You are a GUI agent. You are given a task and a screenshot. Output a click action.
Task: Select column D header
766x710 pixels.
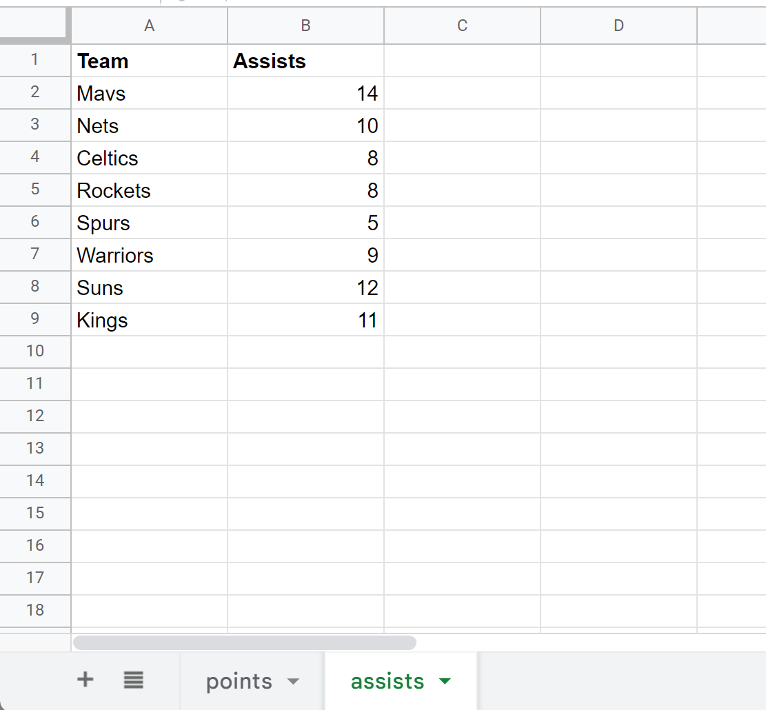point(618,26)
